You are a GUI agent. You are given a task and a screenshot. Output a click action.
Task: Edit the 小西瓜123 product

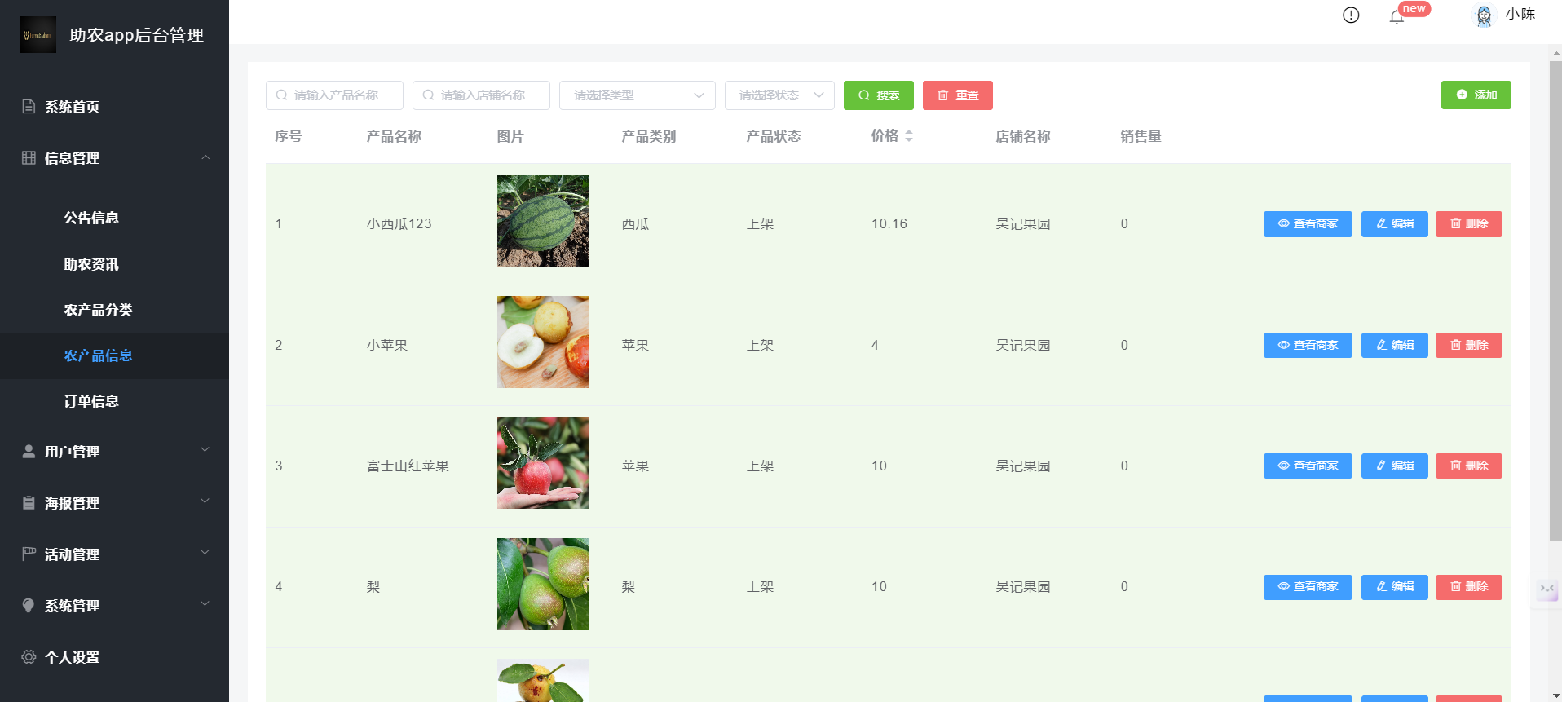pos(1395,224)
